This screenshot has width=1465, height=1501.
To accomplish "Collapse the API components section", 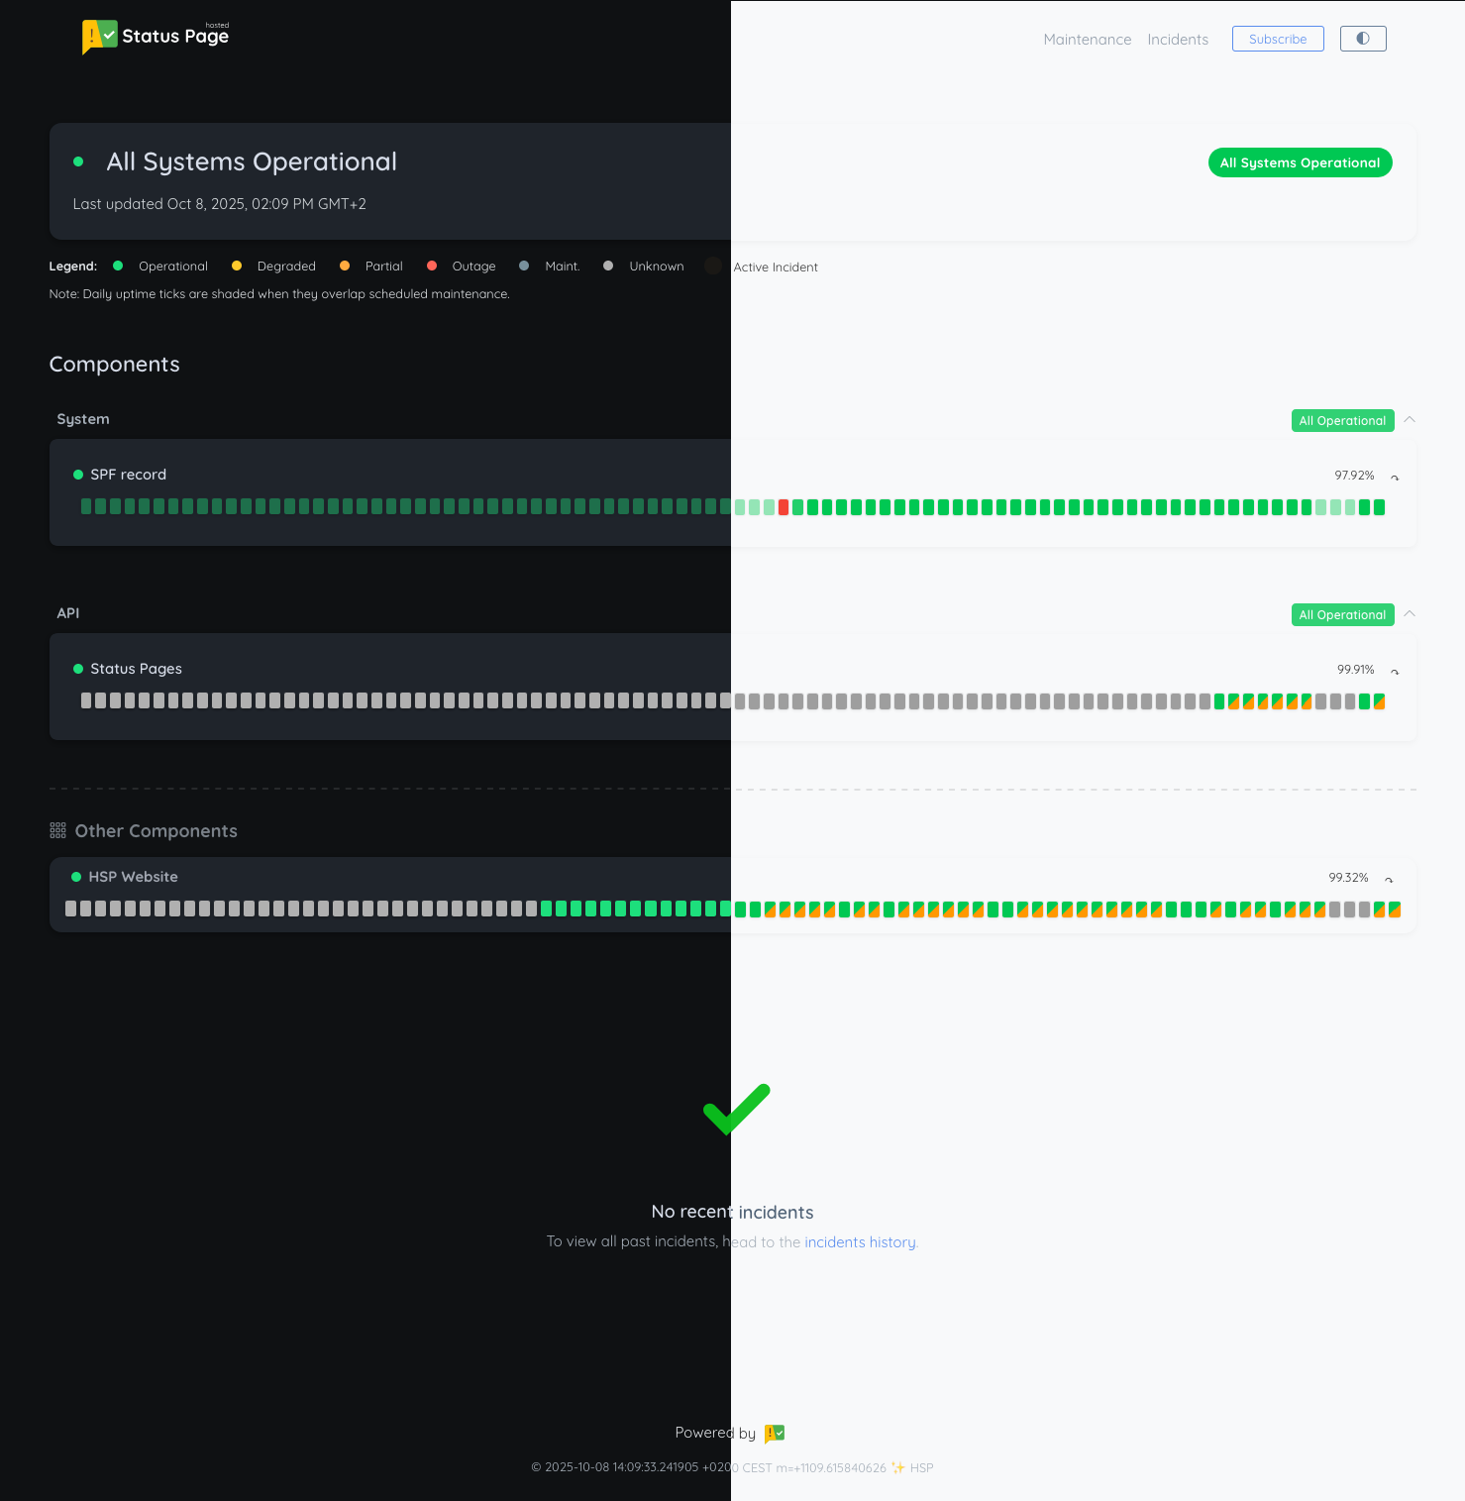I will click(1407, 614).
